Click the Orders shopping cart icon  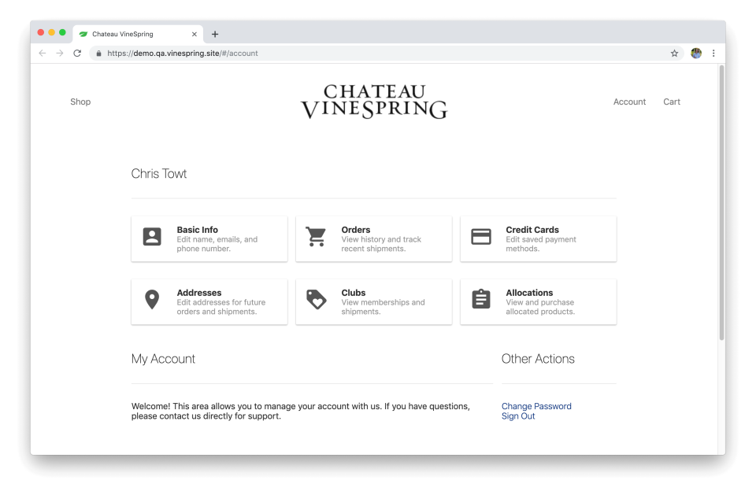[317, 237]
